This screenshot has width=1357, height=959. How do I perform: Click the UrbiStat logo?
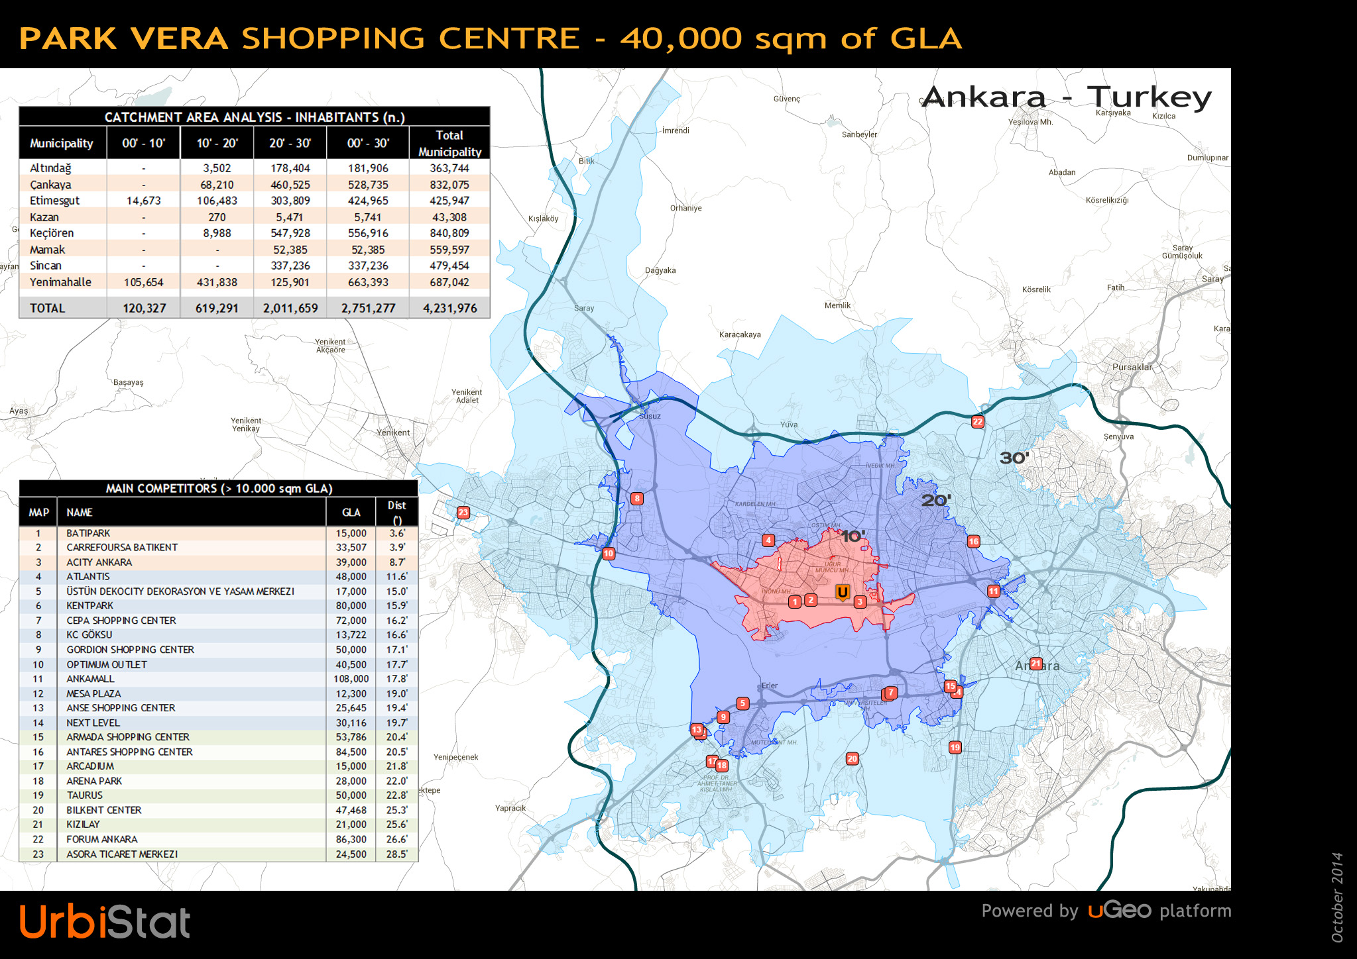coord(105,921)
